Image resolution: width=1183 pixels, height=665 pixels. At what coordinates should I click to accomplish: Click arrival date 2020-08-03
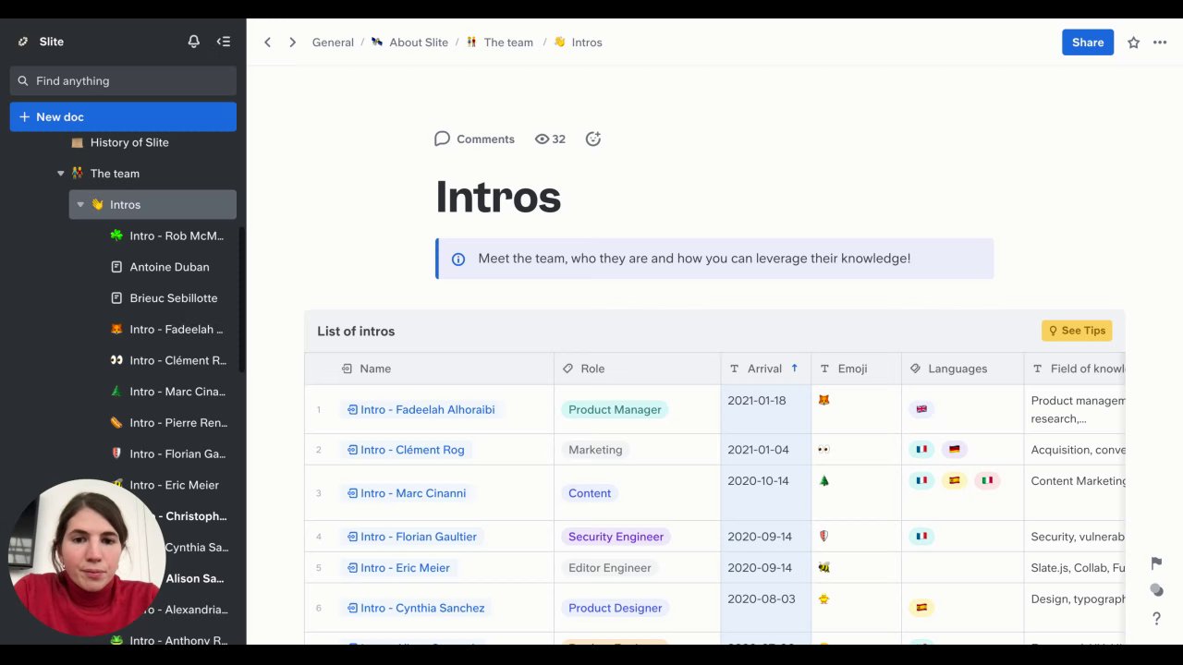pos(762,598)
